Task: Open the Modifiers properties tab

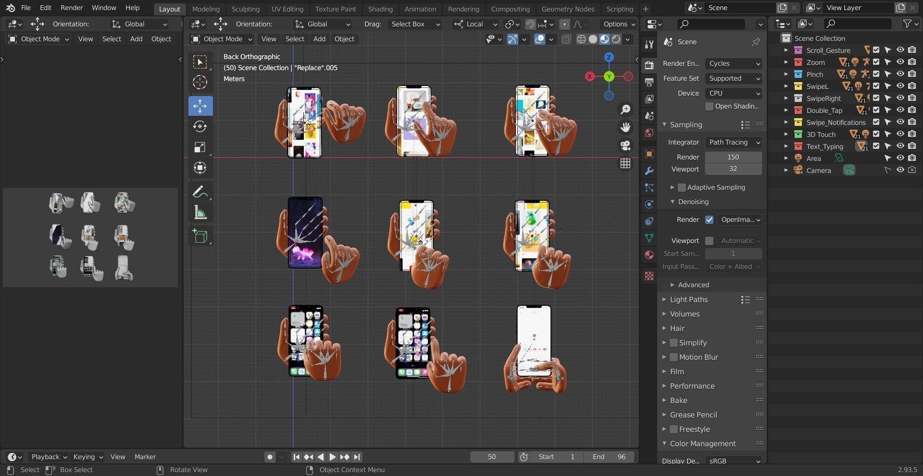Action: [x=649, y=171]
